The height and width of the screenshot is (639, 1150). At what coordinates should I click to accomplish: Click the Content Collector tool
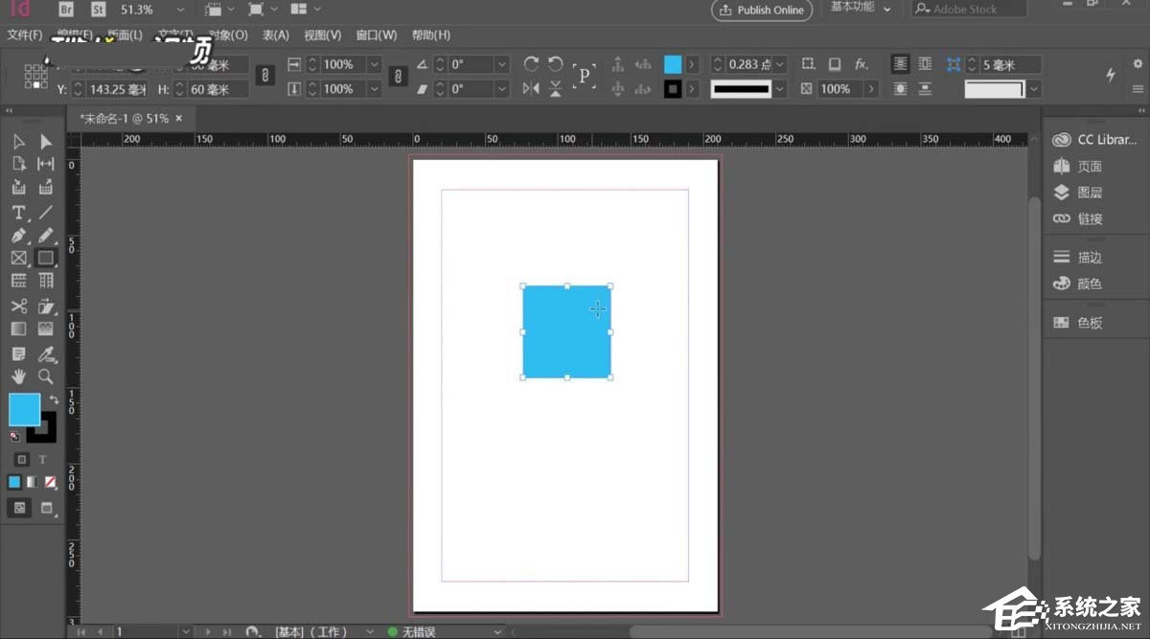tap(19, 188)
